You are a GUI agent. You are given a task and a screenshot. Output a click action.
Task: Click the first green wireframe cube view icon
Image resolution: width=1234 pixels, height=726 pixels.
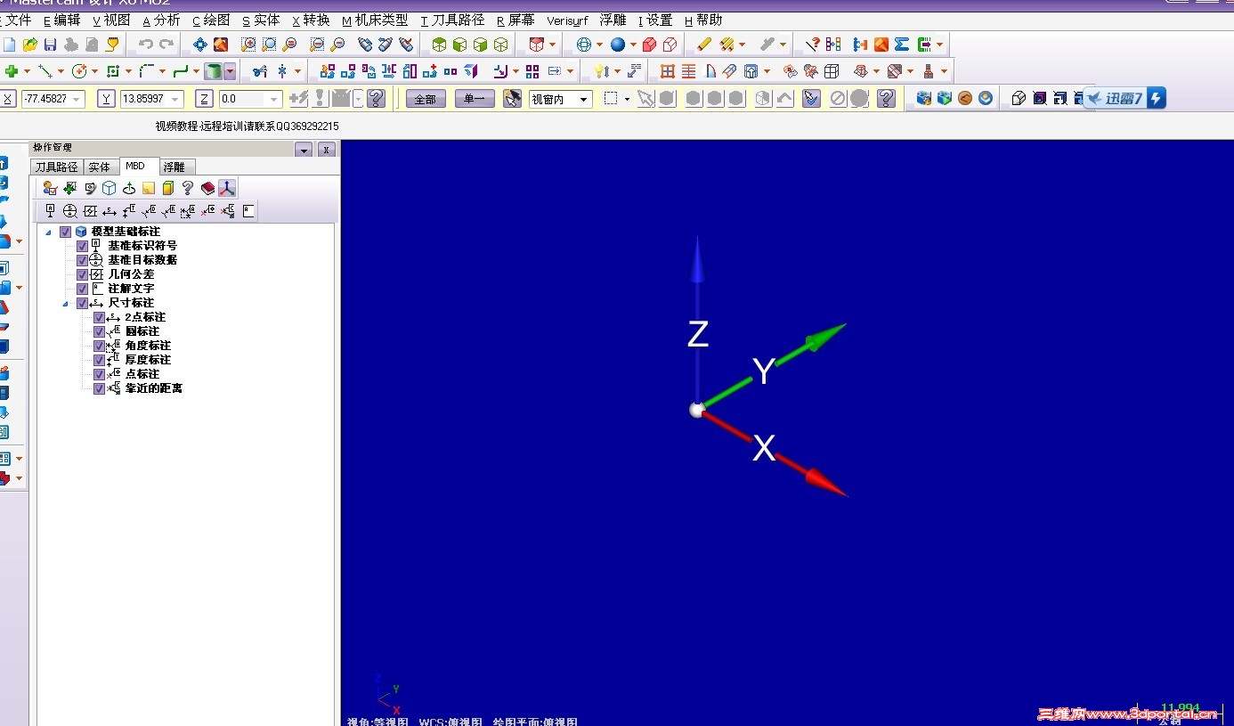pyautogui.click(x=439, y=44)
